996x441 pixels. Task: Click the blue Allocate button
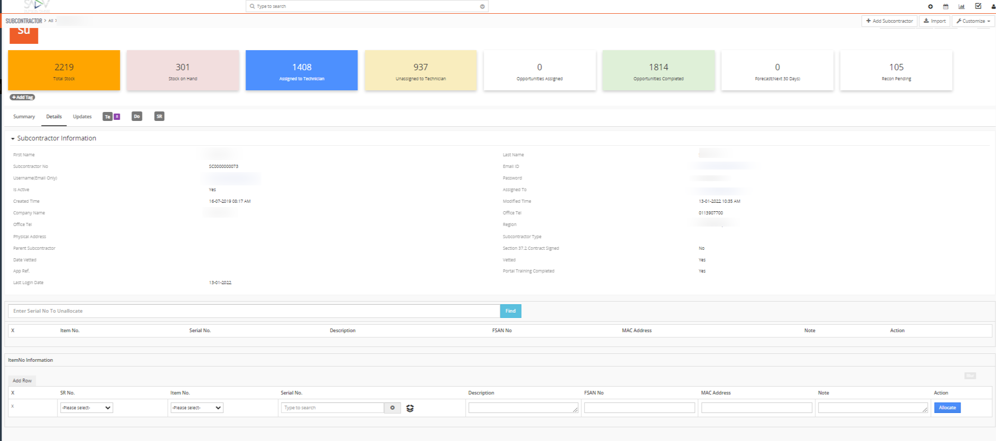pyautogui.click(x=947, y=408)
